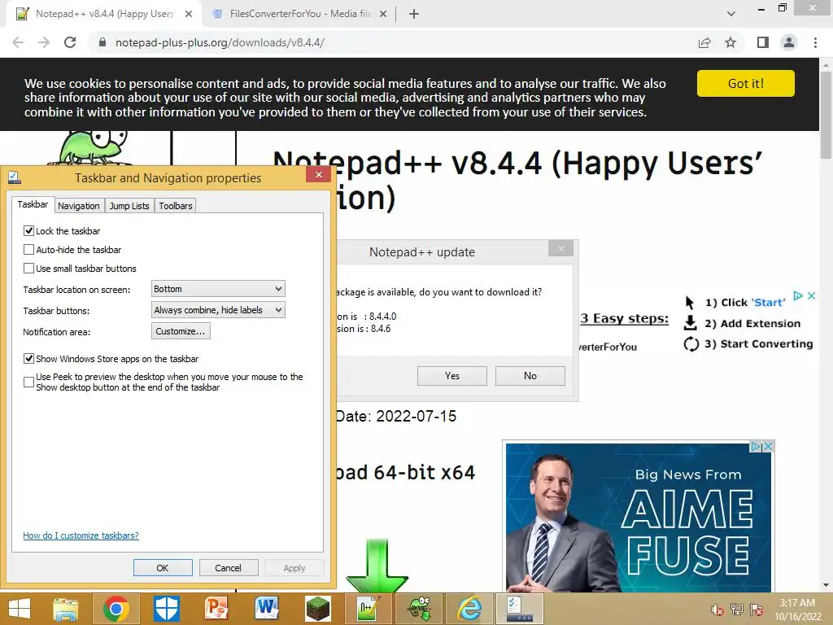Open Windows Defender shield icon on the taskbar

[x=166, y=609]
